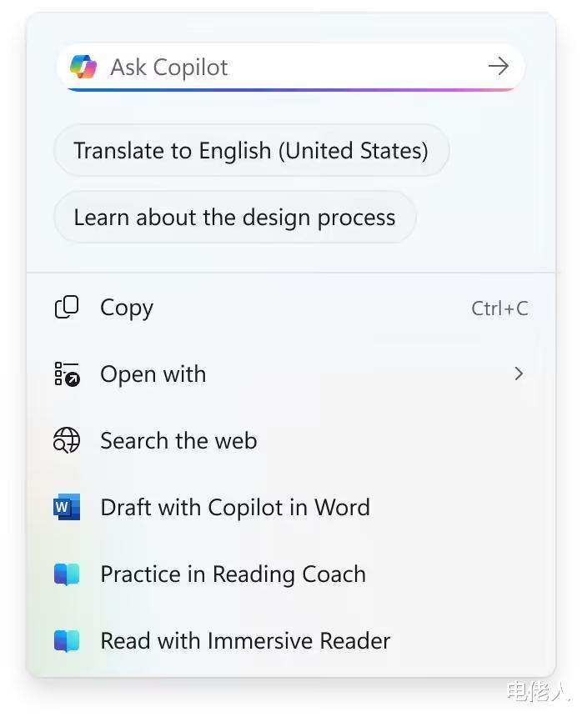This screenshot has height=717, width=582.
Task: Click the Immersive Reader book icon
Action: tap(67, 641)
